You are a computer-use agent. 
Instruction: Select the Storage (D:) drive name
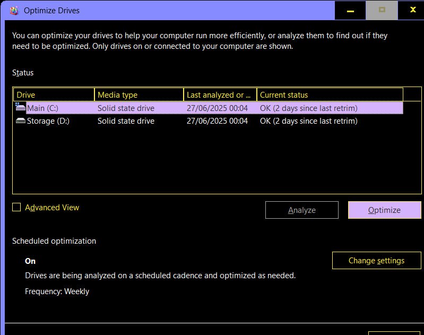(48, 121)
